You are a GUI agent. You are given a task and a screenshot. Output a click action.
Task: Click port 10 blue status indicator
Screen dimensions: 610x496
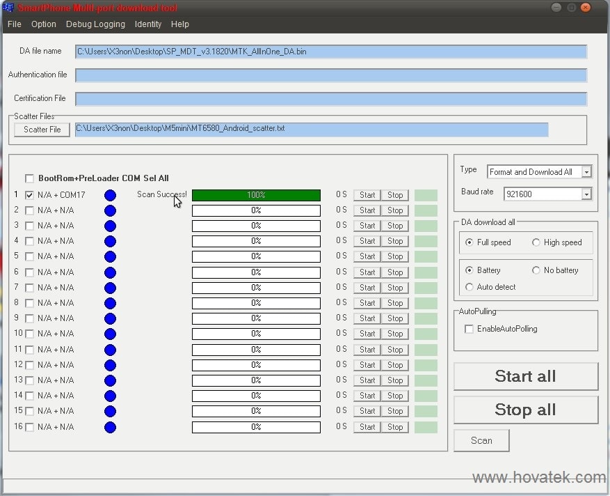pos(110,334)
